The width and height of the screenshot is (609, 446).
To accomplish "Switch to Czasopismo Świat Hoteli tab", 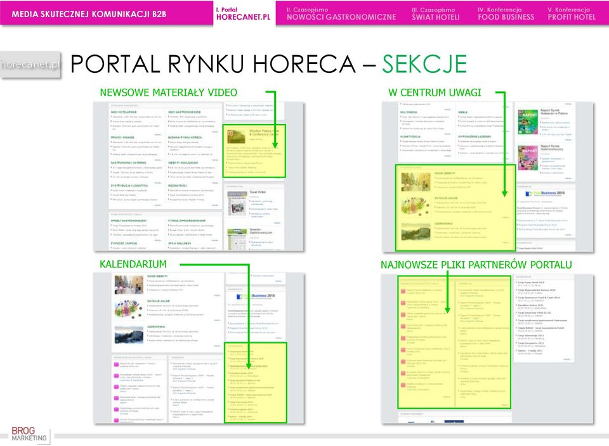I will click(435, 13).
